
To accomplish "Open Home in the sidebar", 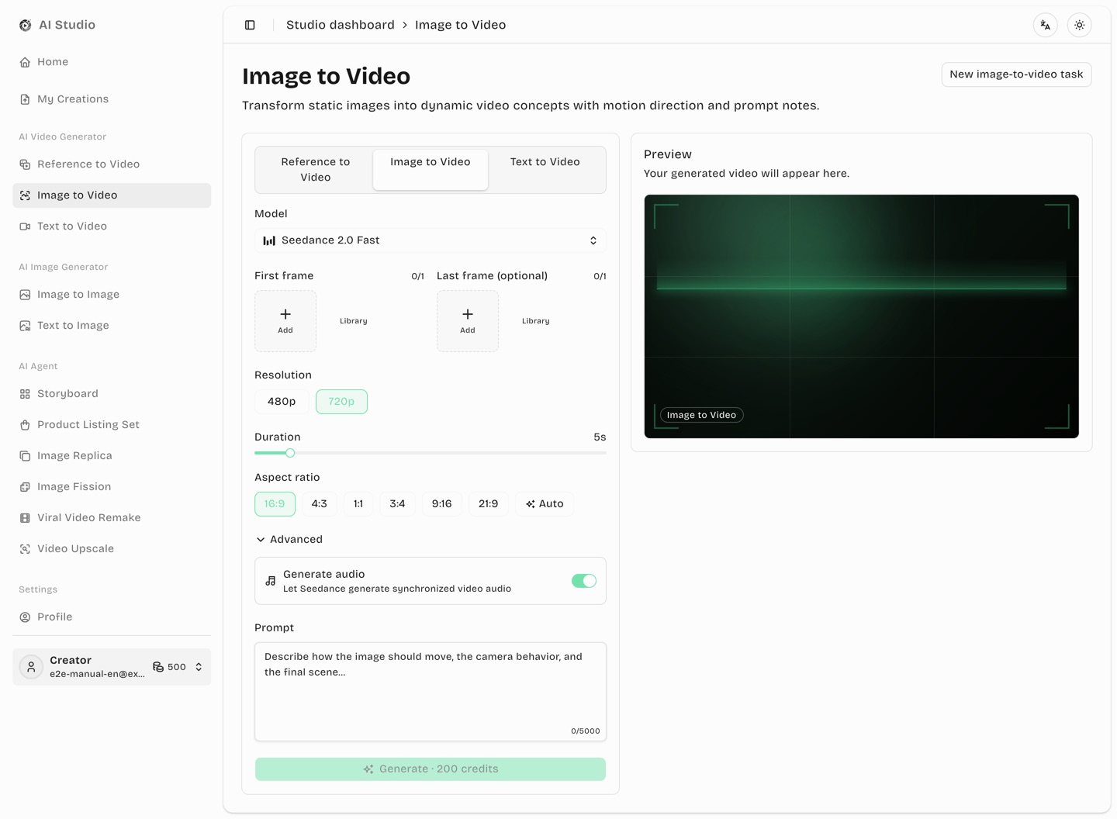I will (x=112, y=62).
